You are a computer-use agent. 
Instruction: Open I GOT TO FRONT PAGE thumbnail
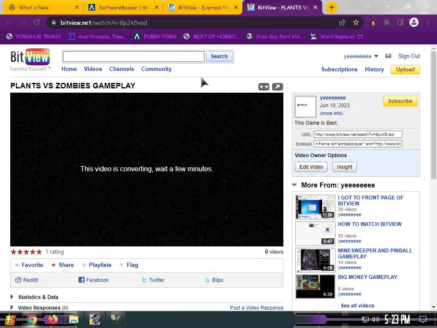click(315, 207)
